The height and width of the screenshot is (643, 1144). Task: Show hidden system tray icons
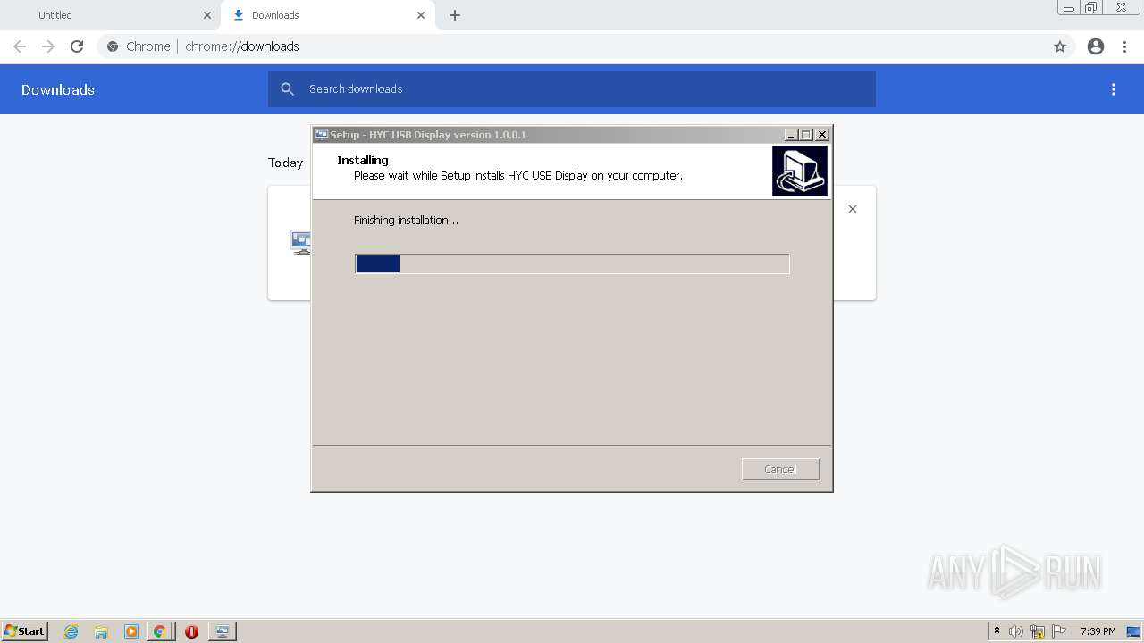click(997, 631)
